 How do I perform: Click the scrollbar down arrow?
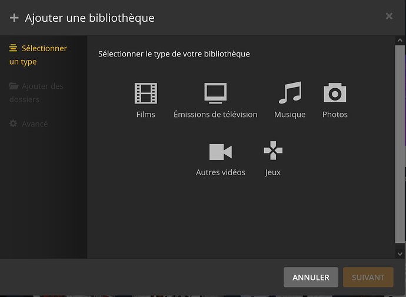tap(400, 254)
